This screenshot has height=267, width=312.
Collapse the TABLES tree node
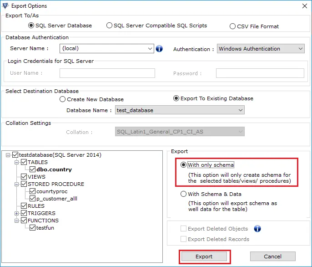click(x=17, y=162)
